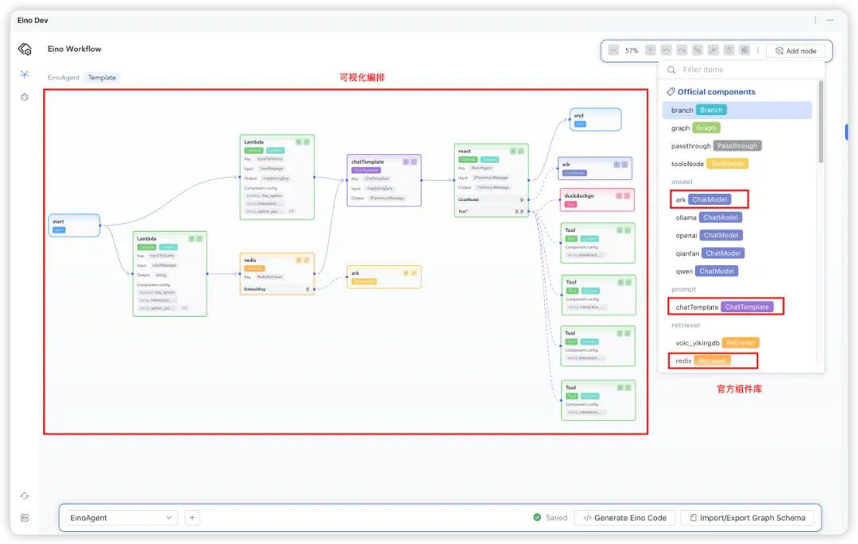Click the undo arrow in canvas toolbar
This screenshot has width=858, height=544.
click(666, 50)
